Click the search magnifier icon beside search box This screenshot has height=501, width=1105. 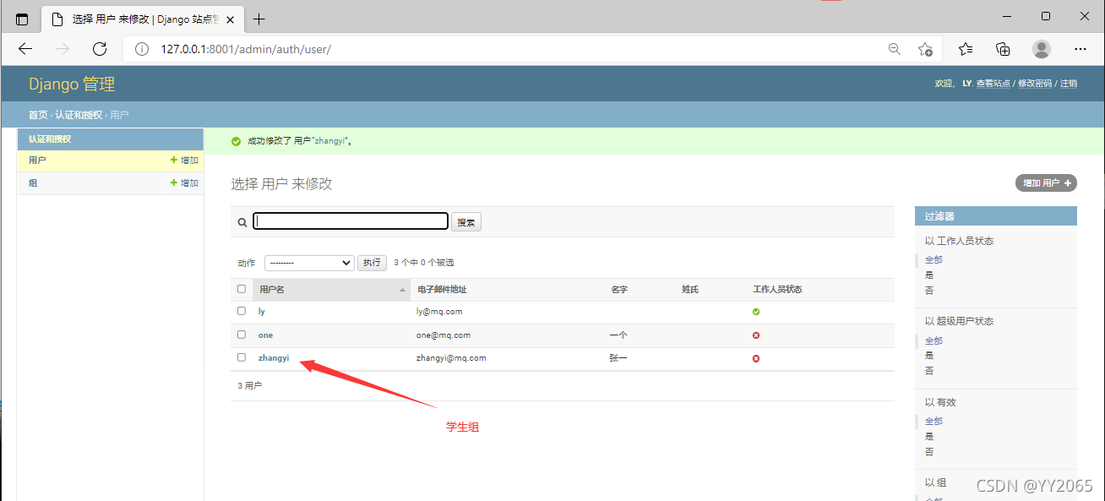pyautogui.click(x=242, y=222)
